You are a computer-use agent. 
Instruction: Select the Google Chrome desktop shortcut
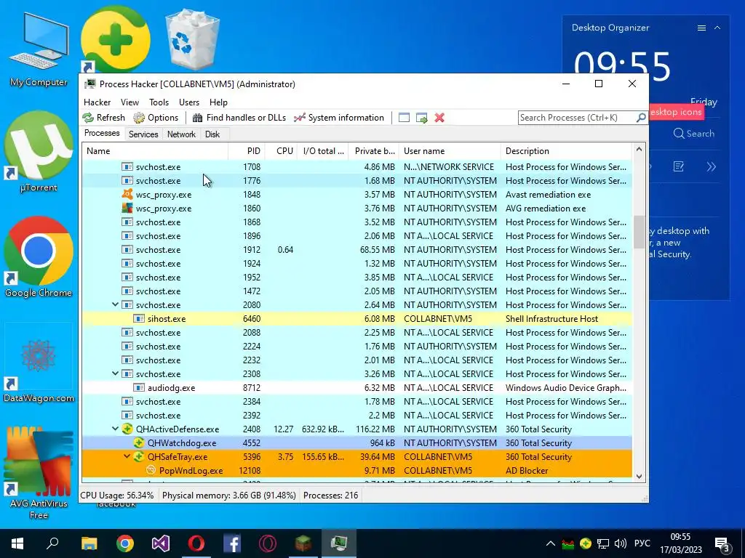click(x=39, y=257)
